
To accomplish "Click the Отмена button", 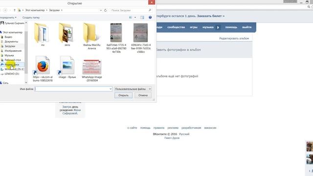I will click(x=143, y=95).
